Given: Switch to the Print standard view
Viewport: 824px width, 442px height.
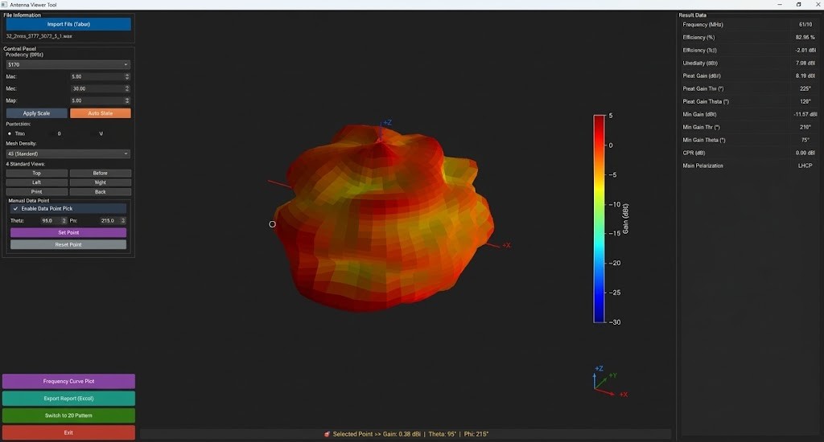Looking at the screenshot, I should pyautogui.click(x=37, y=191).
